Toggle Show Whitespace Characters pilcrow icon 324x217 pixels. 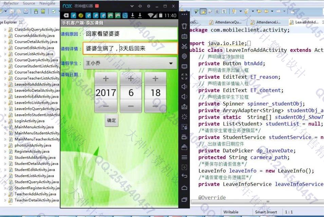224,11
